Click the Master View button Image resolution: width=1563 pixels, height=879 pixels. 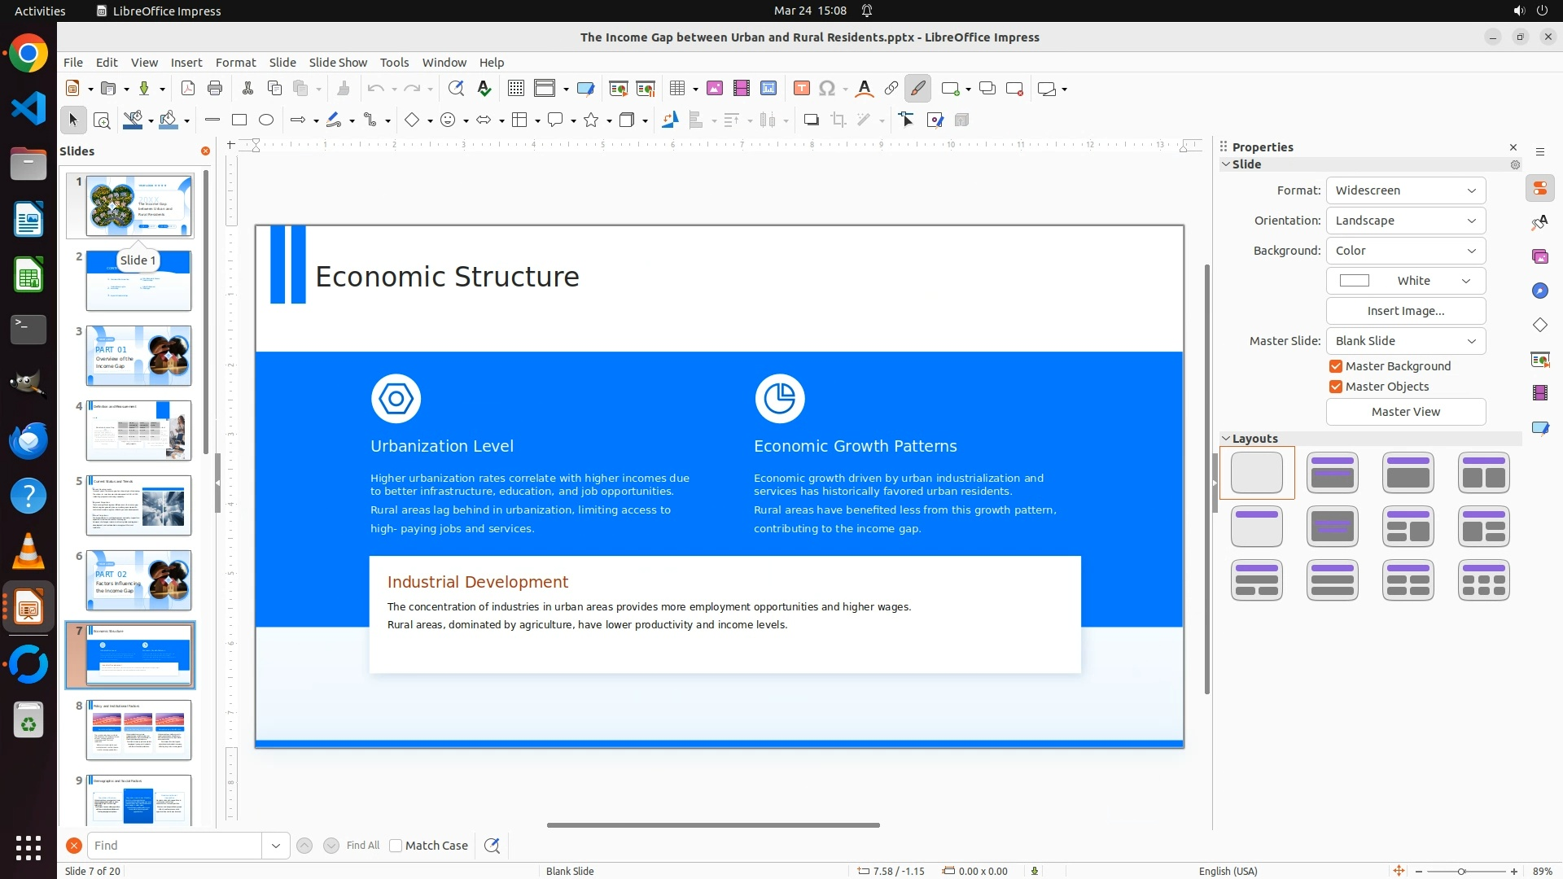(x=1405, y=412)
